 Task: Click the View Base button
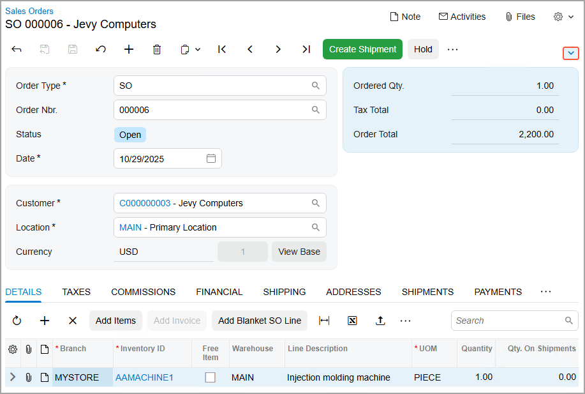(x=299, y=252)
